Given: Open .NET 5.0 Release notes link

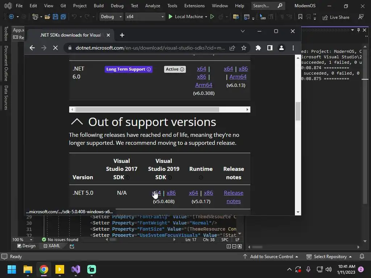Looking at the screenshot, I should [x=234, y=197].
